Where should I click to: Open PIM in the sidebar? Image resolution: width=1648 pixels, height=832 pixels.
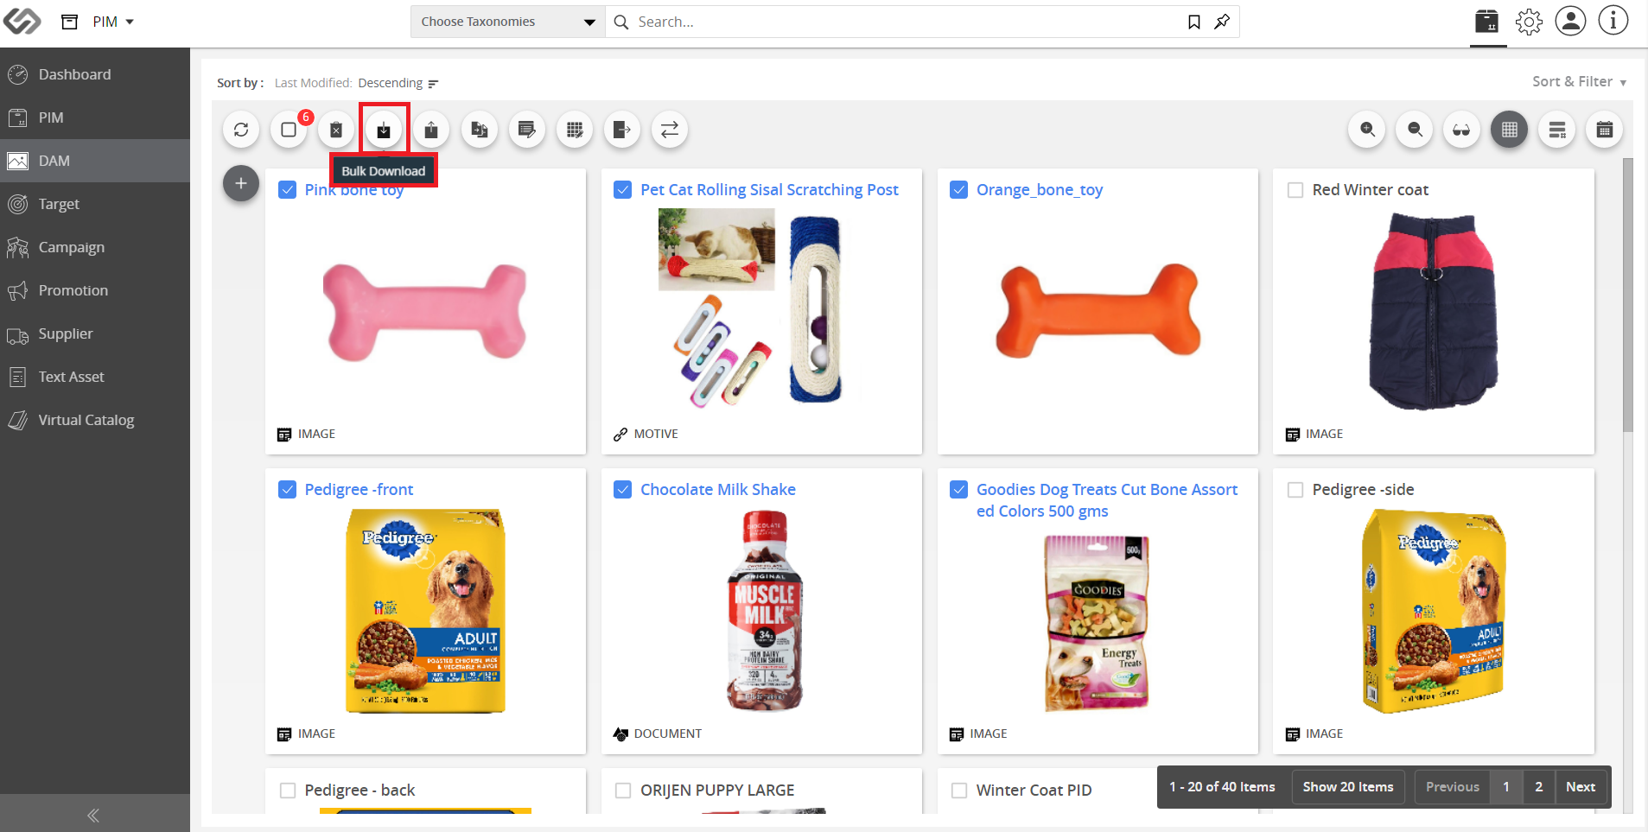(95, 117)
